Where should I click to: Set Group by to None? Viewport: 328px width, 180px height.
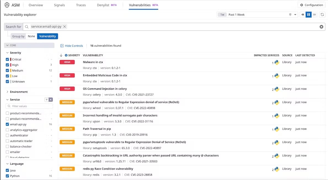(x=31, y=36)
